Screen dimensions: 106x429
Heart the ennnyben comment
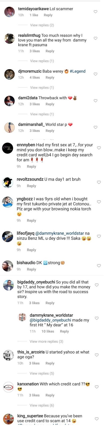[99, 148]
